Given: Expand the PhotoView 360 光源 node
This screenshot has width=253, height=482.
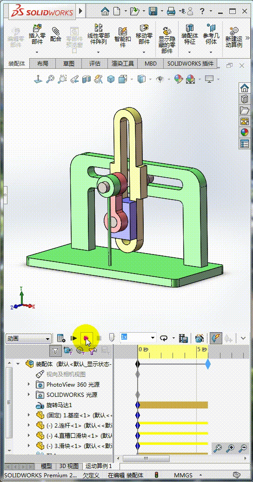Looking at the screenshot, I should click(x=29, y=384).
